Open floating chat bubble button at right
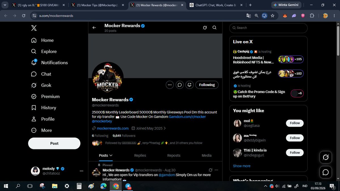 pyautogui.click(x=326, y=172)
